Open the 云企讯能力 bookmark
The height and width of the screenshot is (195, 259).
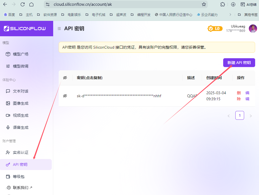point(207,15)
